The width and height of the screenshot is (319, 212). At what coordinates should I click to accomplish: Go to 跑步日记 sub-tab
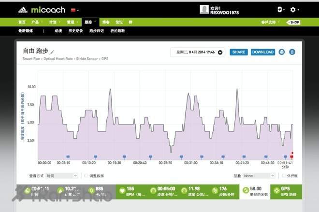[97, 30]
